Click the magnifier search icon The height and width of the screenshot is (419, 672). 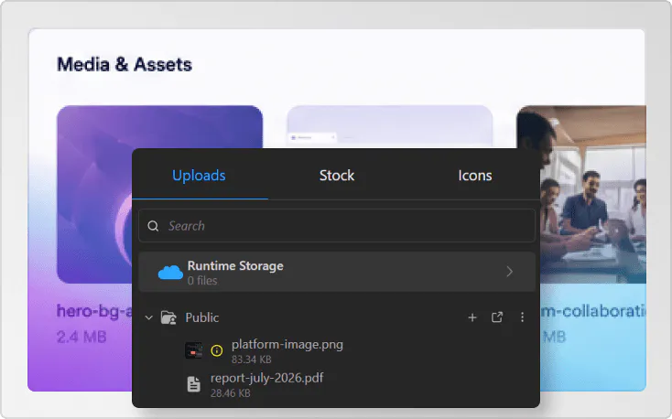(153, 226)
